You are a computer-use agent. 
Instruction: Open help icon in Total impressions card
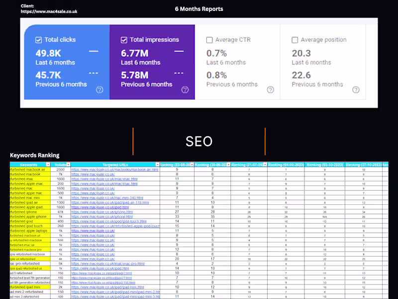[x=185, y=90]
